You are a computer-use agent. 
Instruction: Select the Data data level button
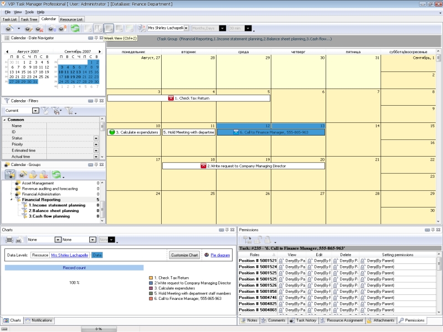click(97, 255)
